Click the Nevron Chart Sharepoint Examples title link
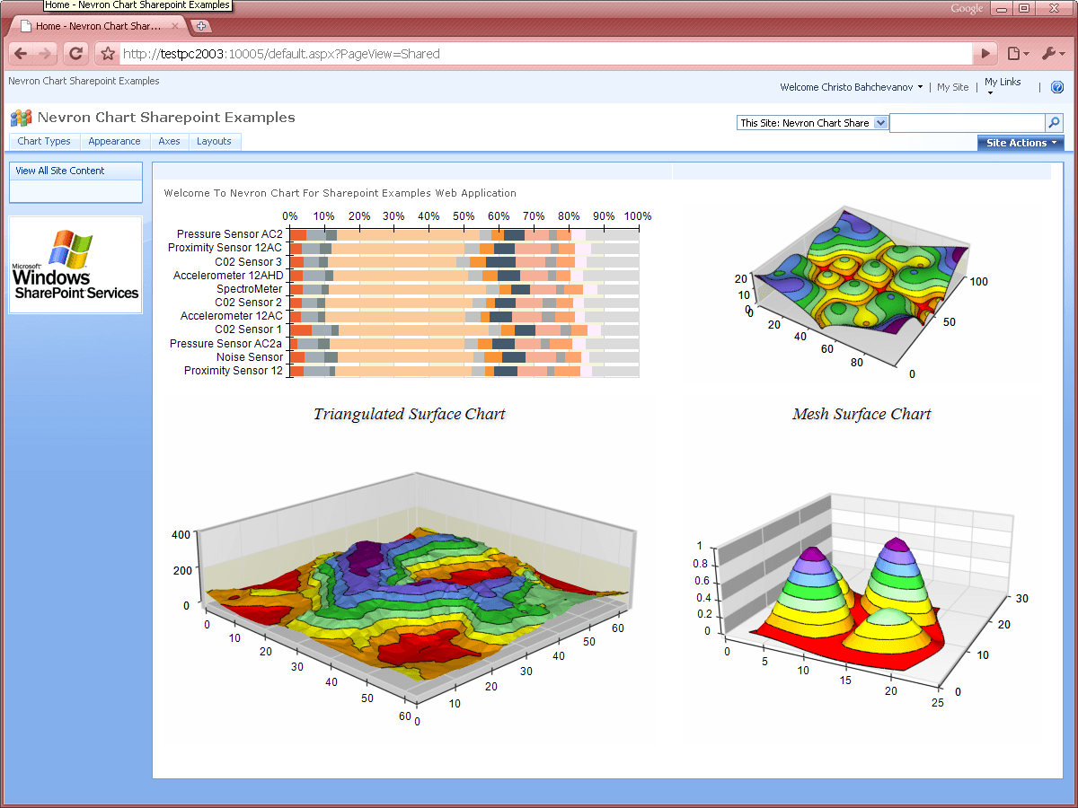The width and height of the screenshot is (1078, 808). 166,118
